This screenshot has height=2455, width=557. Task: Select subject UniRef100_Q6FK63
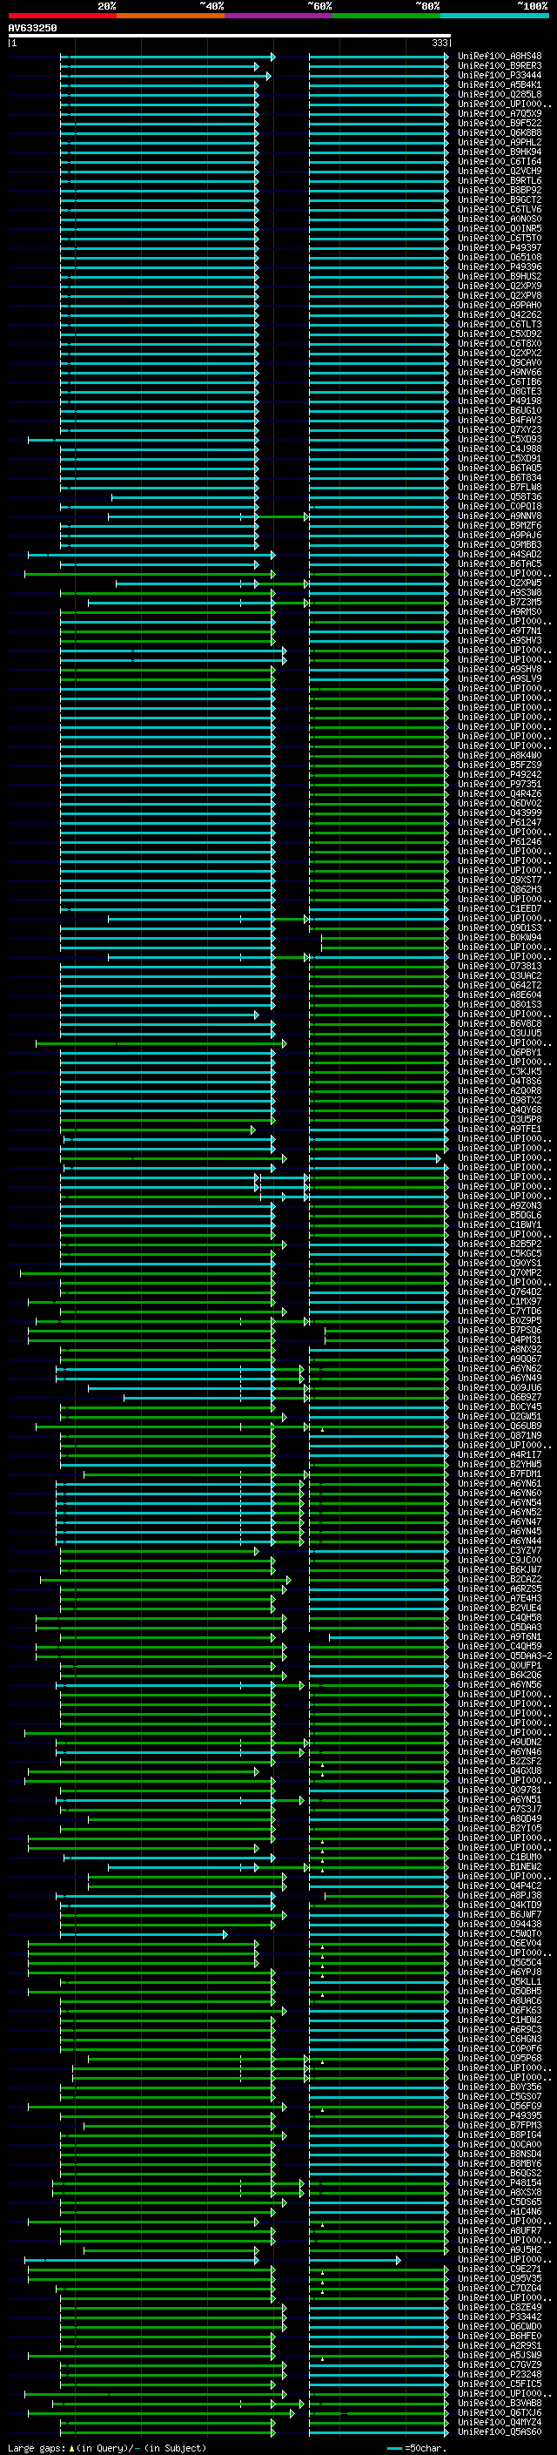500,2011
